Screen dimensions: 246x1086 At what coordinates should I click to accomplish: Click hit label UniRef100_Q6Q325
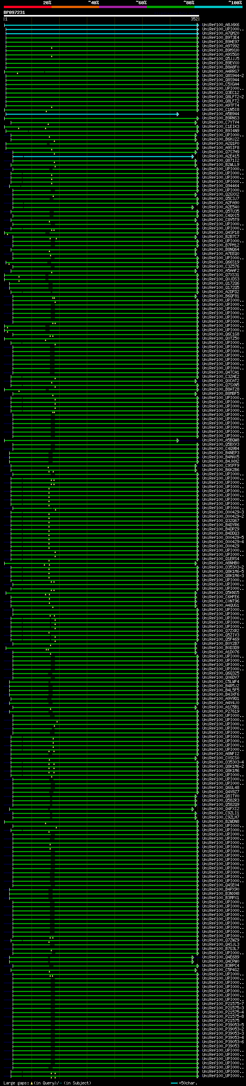221,673
